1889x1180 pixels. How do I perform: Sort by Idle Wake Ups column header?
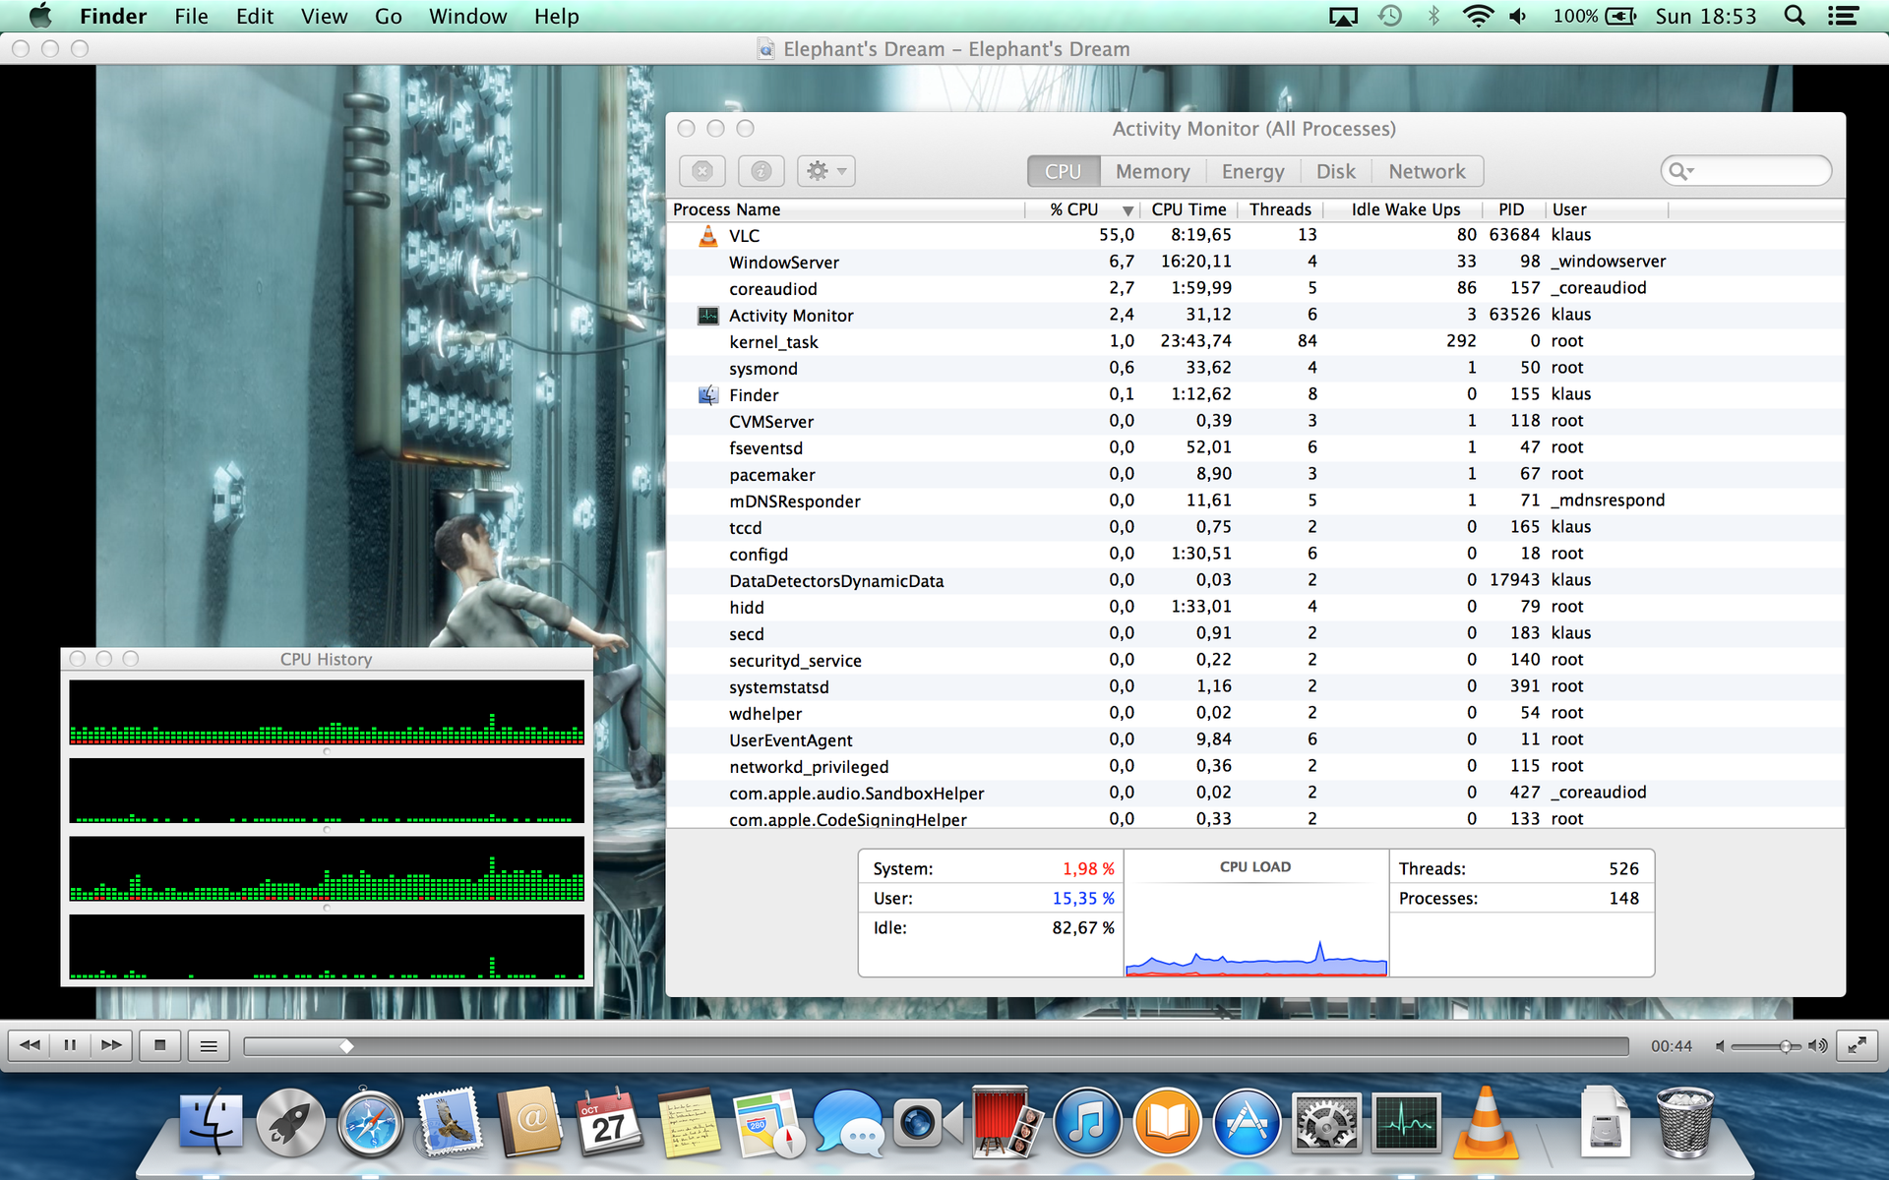tap(1405, 209)
